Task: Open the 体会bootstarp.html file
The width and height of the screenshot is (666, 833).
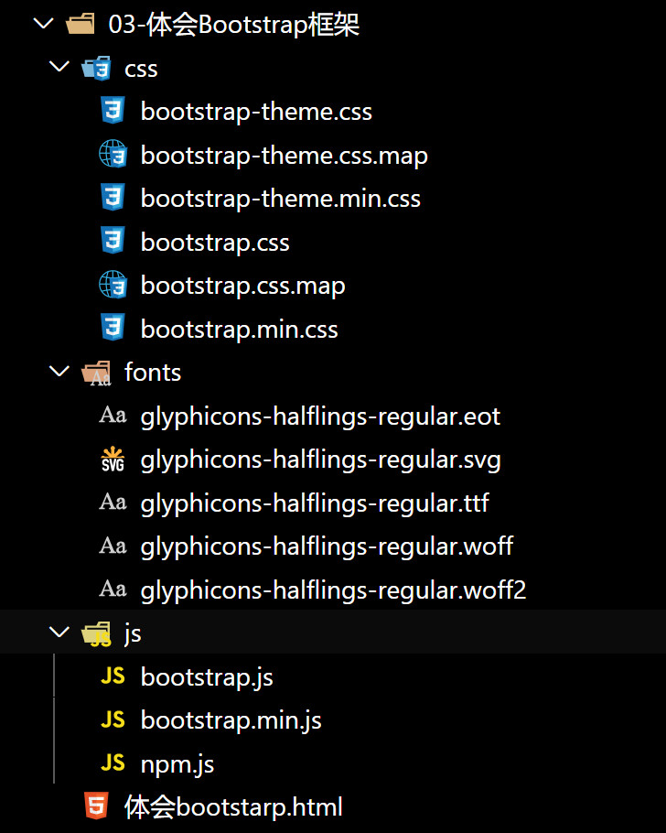Action: (233, 806)
